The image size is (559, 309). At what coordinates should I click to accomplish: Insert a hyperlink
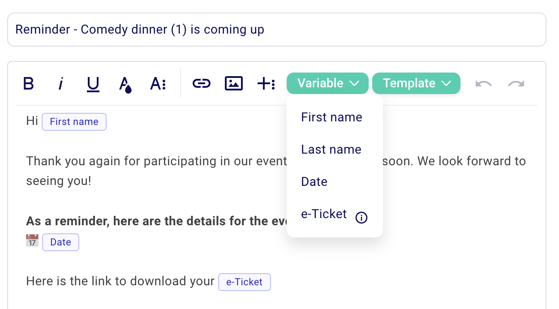(201, 83)
